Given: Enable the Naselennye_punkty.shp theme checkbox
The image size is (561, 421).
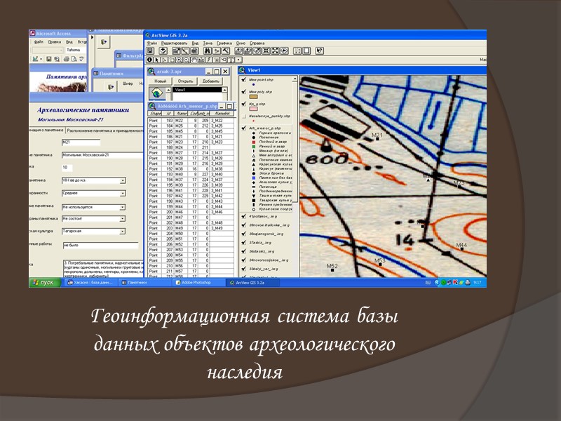Looking at the screenshot, I should coord(243,116).
